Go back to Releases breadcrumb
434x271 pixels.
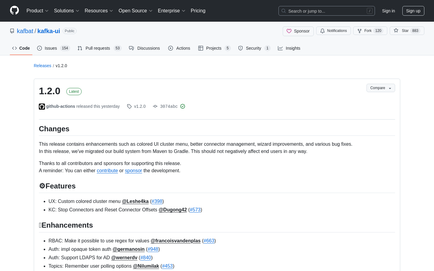click(42, 66)
